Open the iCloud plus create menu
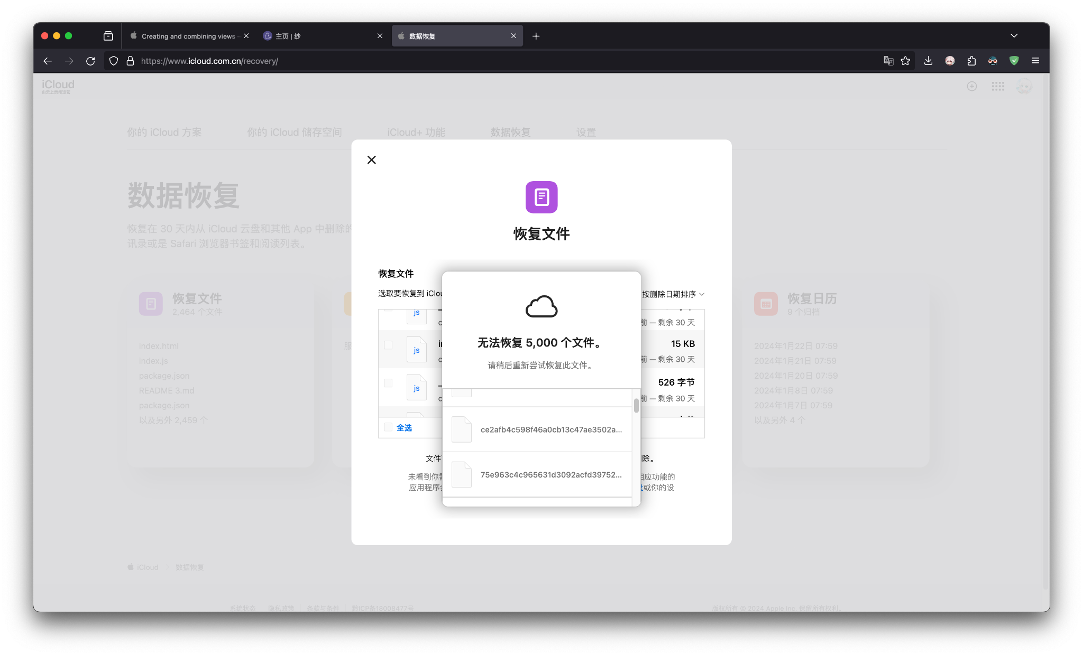This screenshot has height=655, width=1083. 972,86
